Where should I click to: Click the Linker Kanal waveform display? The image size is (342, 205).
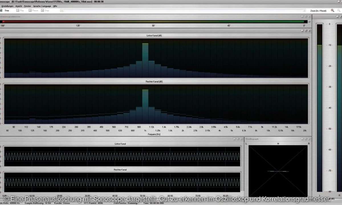122,156
